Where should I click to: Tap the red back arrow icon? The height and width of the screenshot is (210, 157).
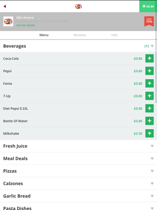point(5,6)
